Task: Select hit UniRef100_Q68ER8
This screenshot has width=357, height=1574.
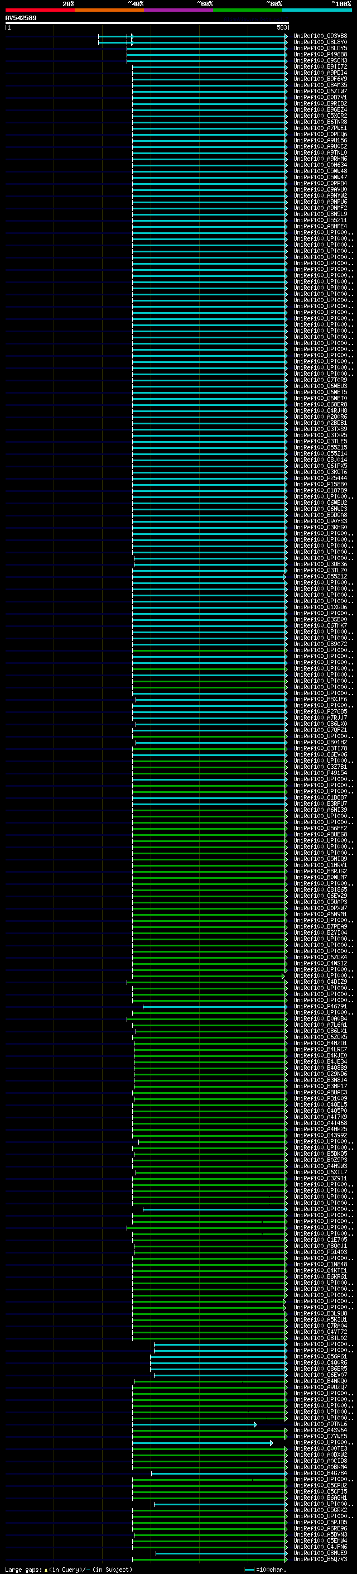Action: click(x=320, y=404)
